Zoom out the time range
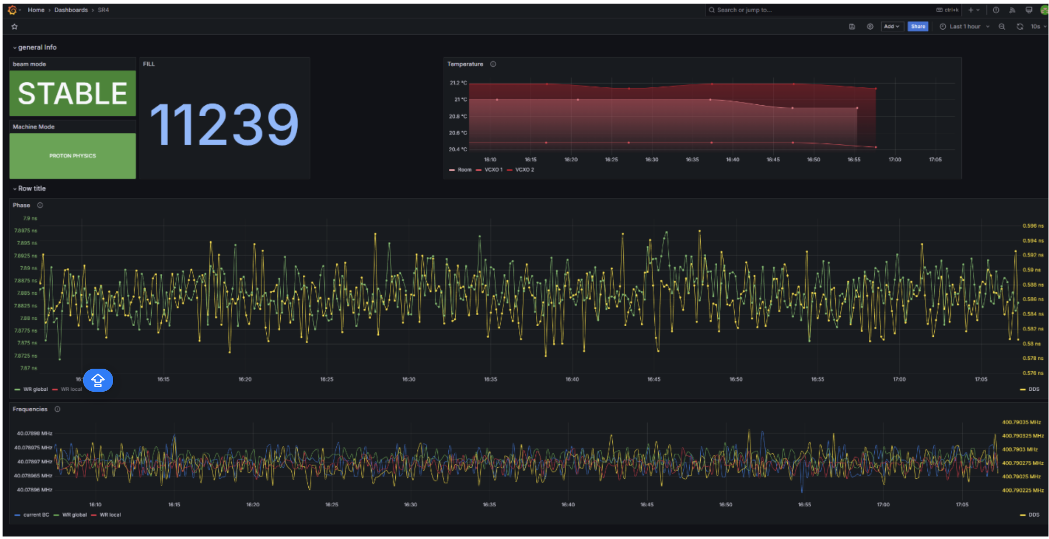Screen dimensions: 1049x539 point(1001,27)
